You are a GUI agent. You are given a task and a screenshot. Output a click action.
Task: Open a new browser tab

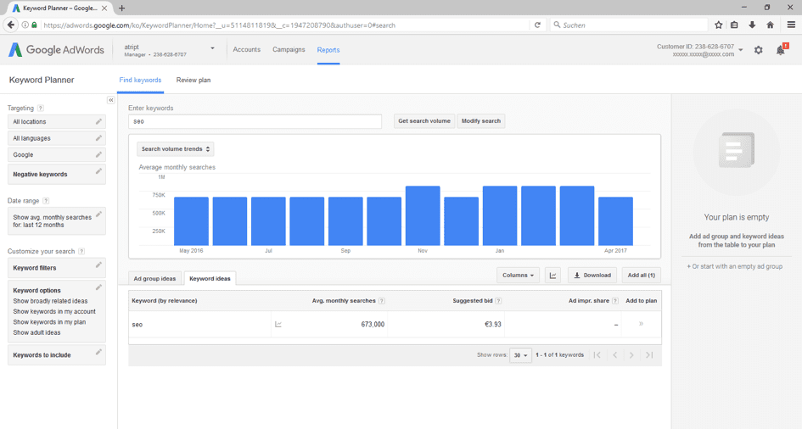[x=121, y=8]
